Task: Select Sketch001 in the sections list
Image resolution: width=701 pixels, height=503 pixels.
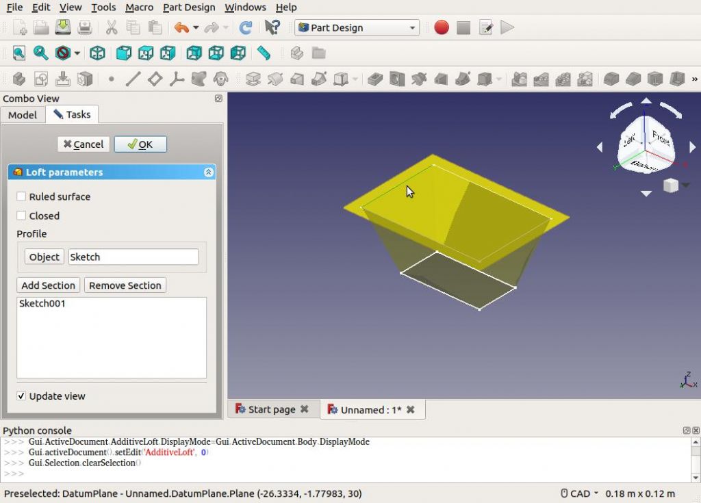Action: (x=42, y=304)
